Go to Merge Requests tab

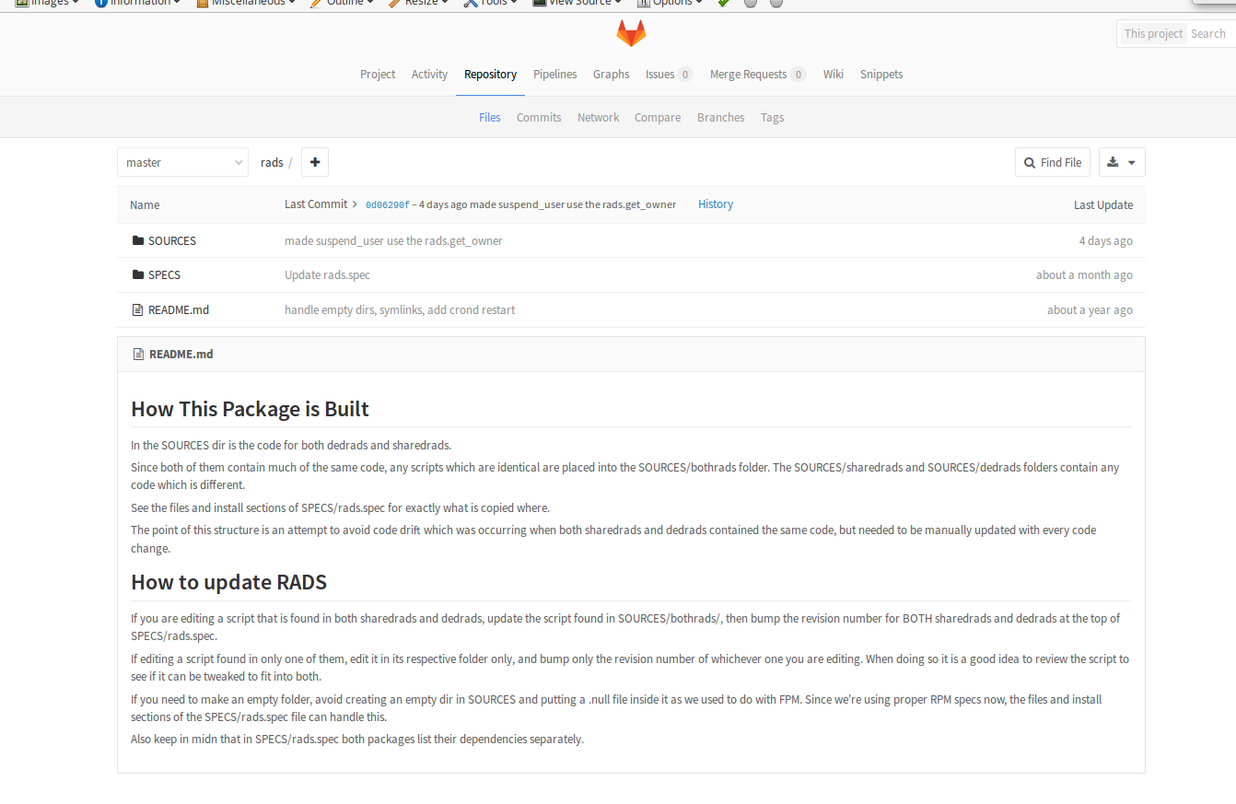(x=748, y=75)
